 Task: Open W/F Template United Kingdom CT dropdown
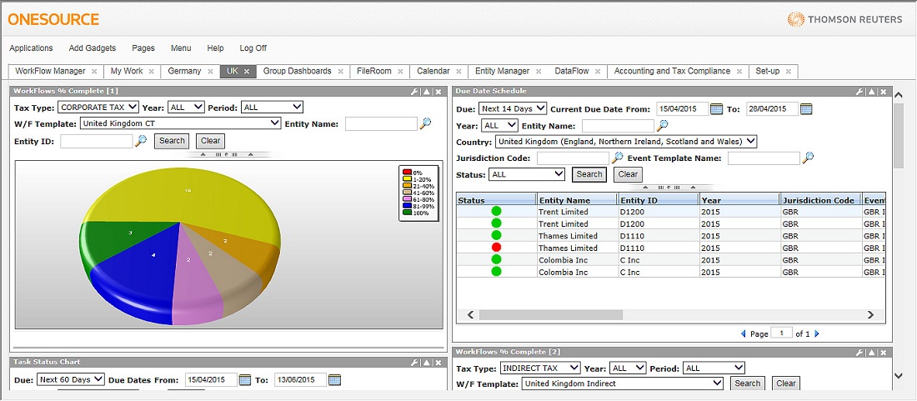(x=181, y=123)
